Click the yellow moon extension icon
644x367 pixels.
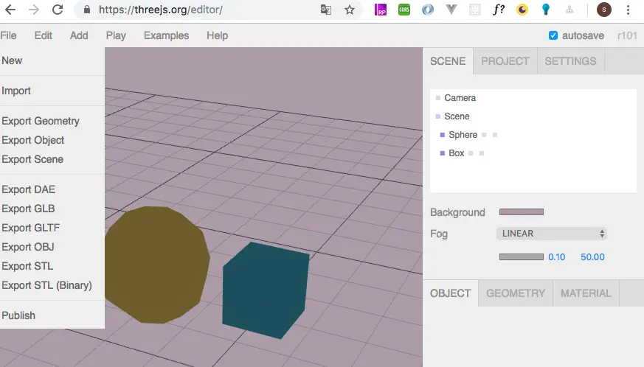coord(522,10)
